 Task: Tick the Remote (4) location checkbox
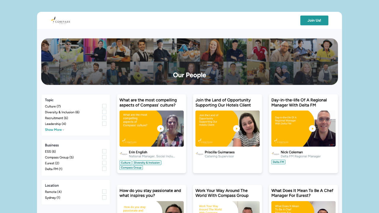(104, 192)
